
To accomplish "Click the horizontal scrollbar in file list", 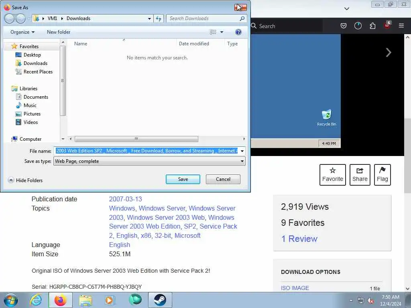I will pos(136,139).
